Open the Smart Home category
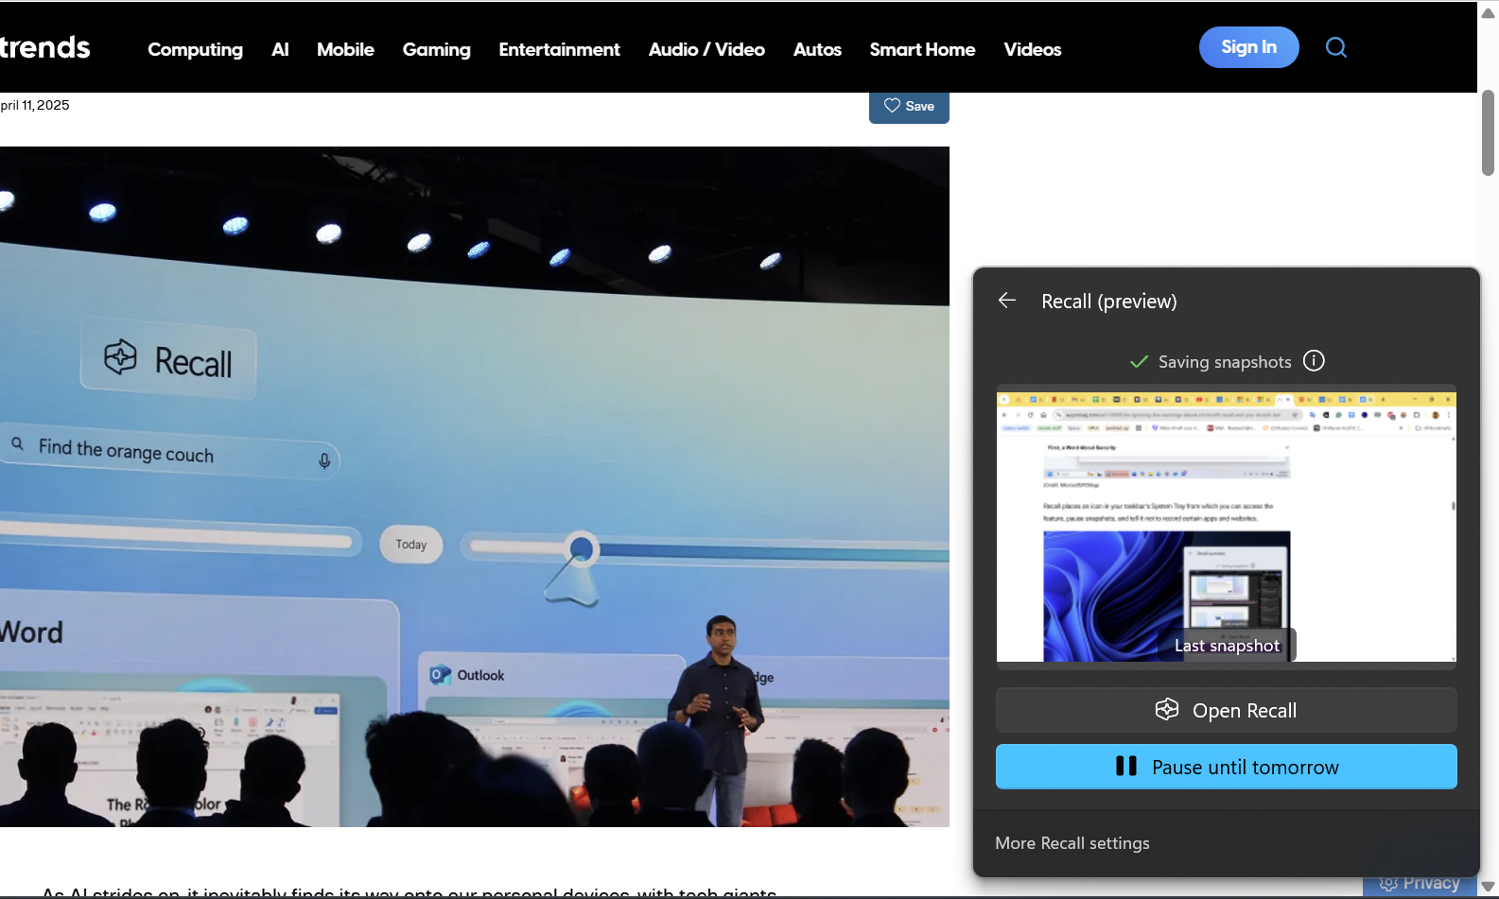The height and width of the screenshot is (899, 1499). 922,49
